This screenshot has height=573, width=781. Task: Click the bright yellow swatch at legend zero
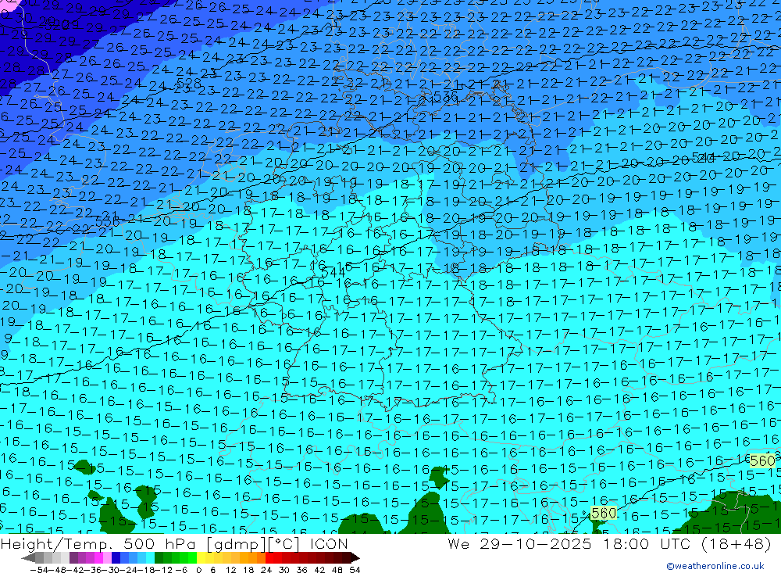click(201, 557)
